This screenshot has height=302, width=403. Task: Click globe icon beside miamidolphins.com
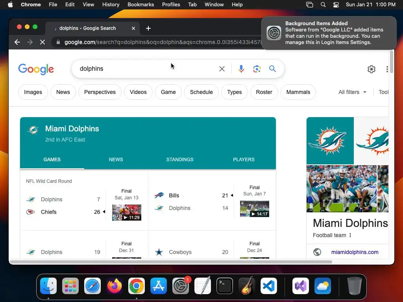317,252
